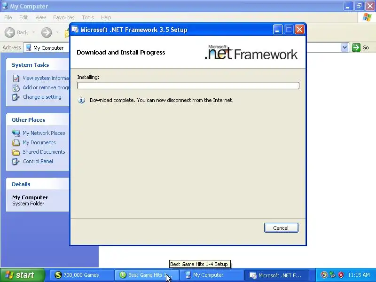Collapse the System Tasks panel header
This screenshot has height=282, width=376.
click(38, 65)
